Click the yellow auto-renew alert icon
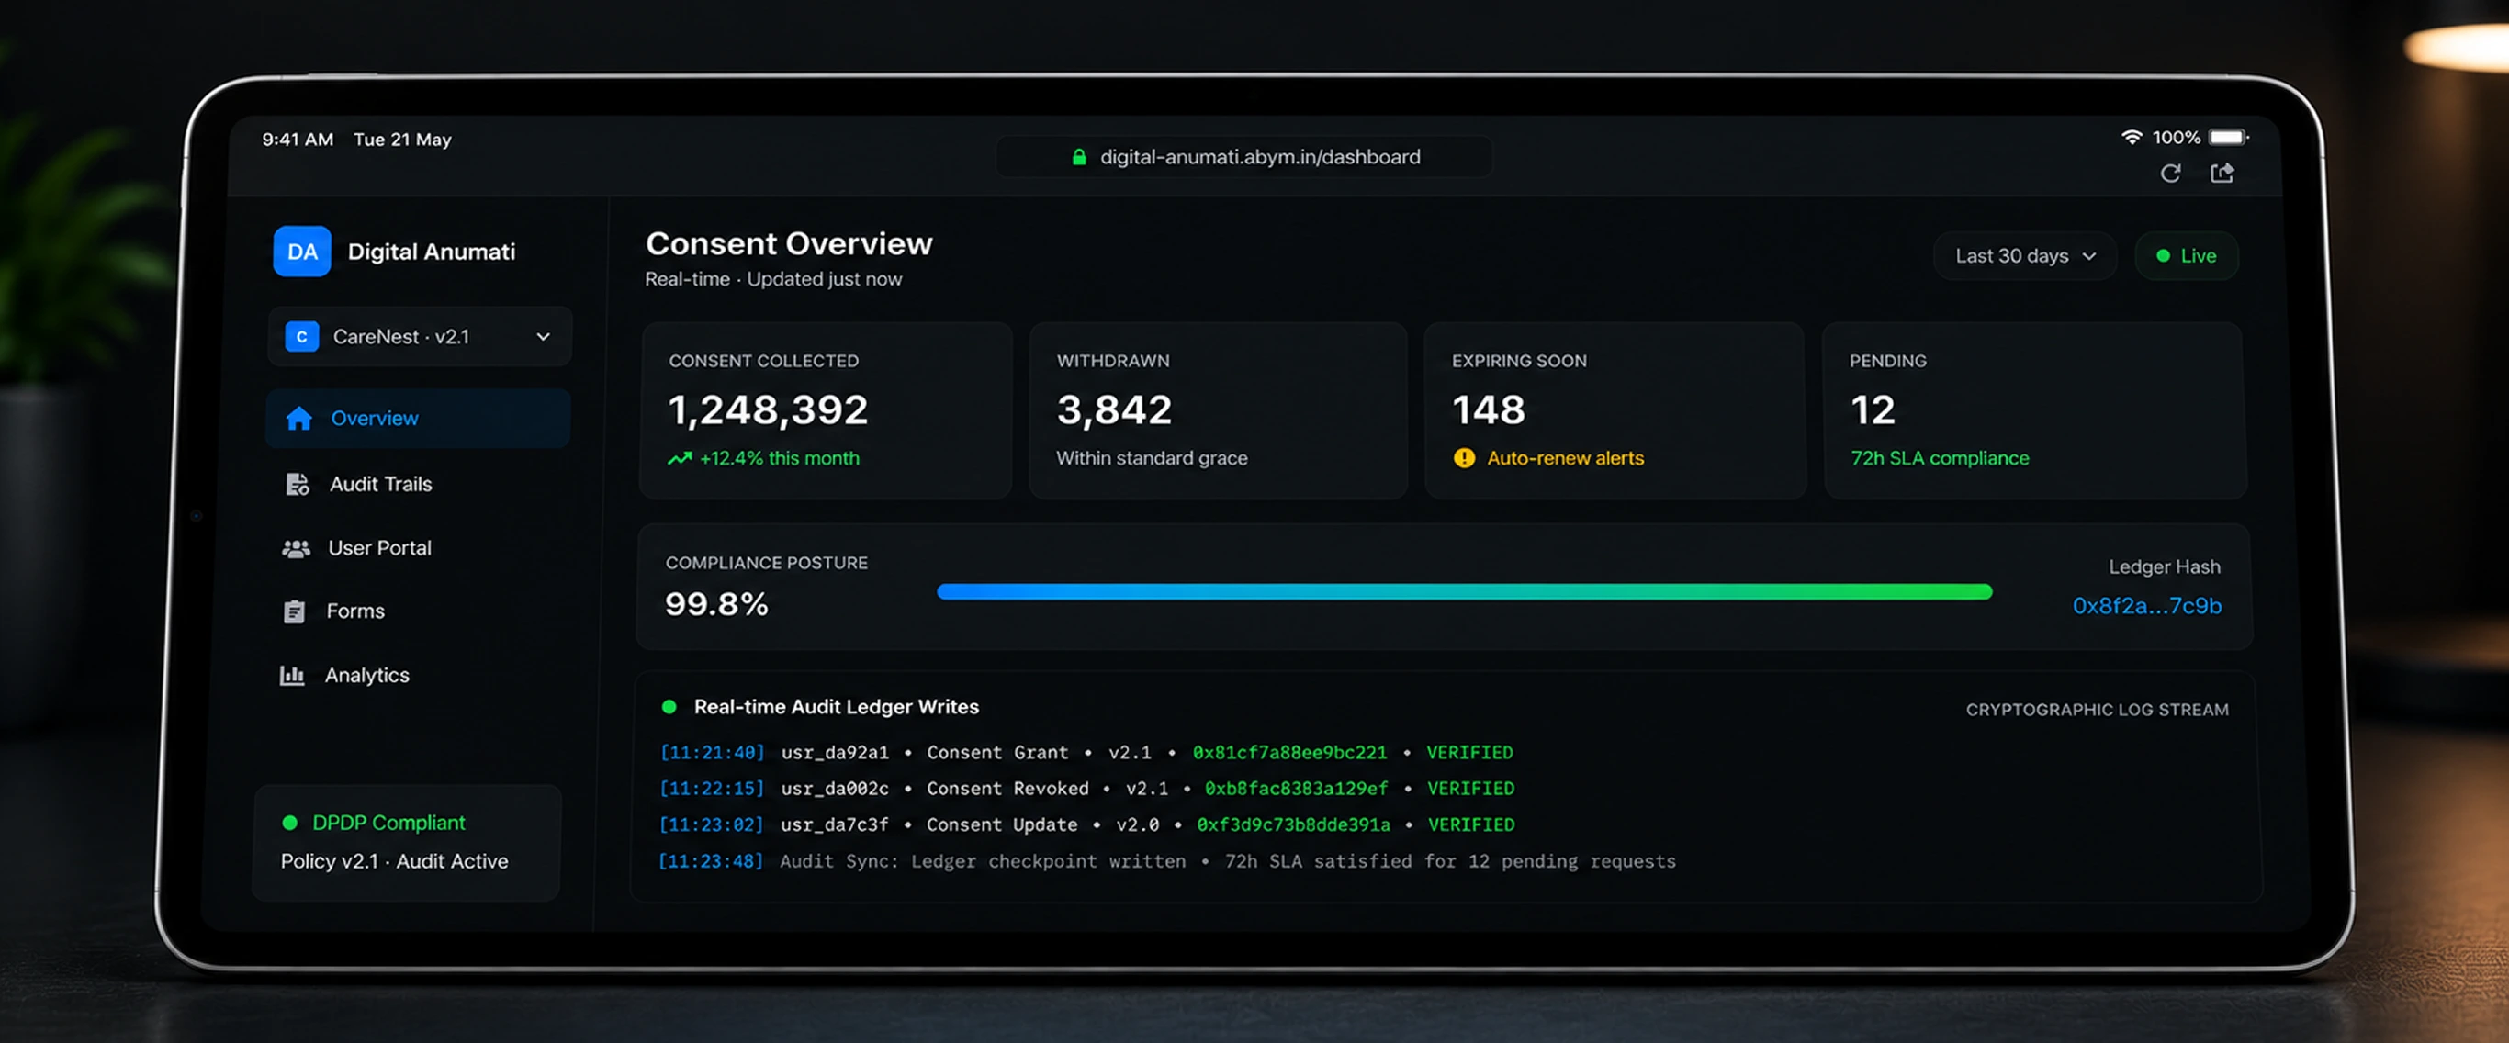Image resolution: width=2509 pixels, height=1043 pixels. tap(1464, 458)
